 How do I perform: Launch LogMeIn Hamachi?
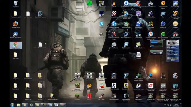point(114,25)
